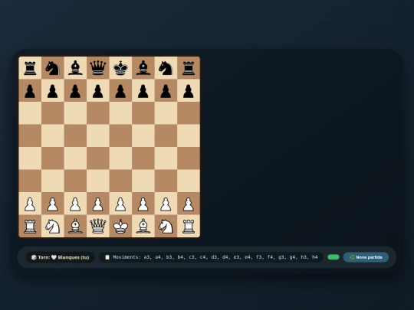Select the white pawn on c2
Screen dimensions: 414x310
tap(75, 204)
